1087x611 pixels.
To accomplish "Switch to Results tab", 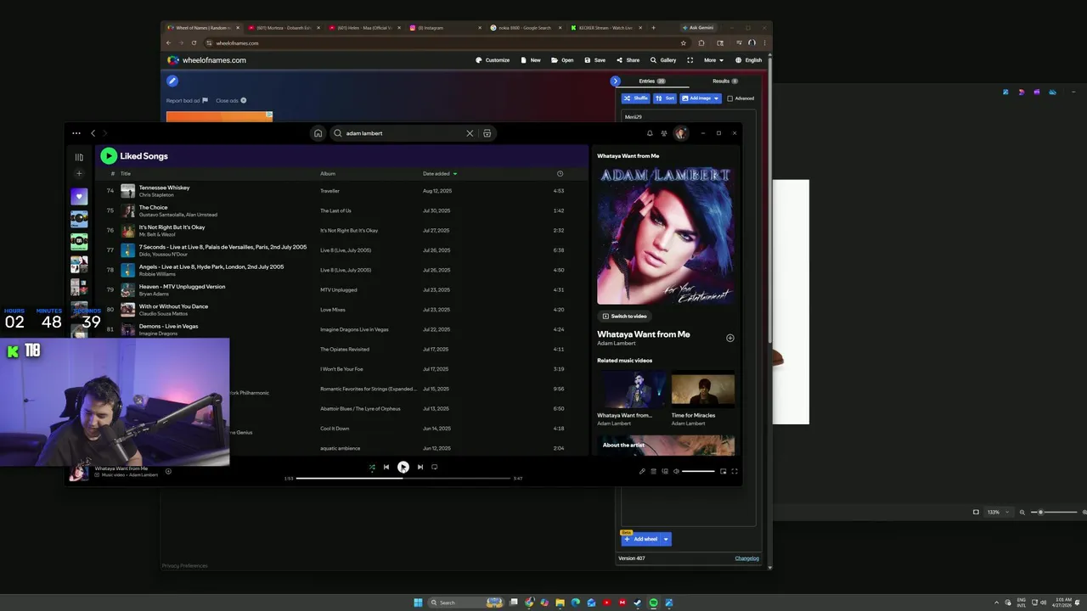I will point(724,81).
